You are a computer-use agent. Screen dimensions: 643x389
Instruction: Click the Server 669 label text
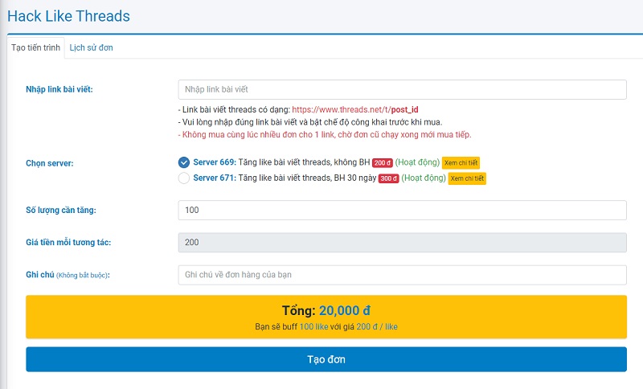tap(215, 162)
